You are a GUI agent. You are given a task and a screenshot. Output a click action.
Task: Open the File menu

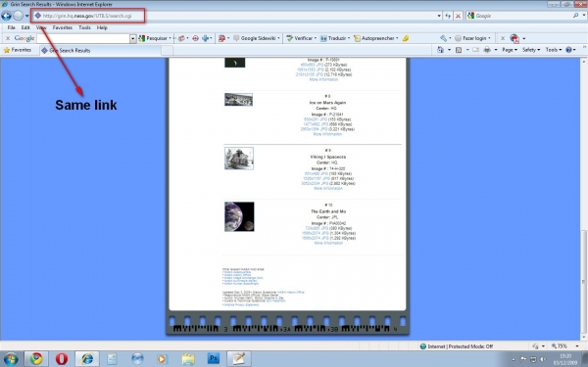tap(11, 27)
